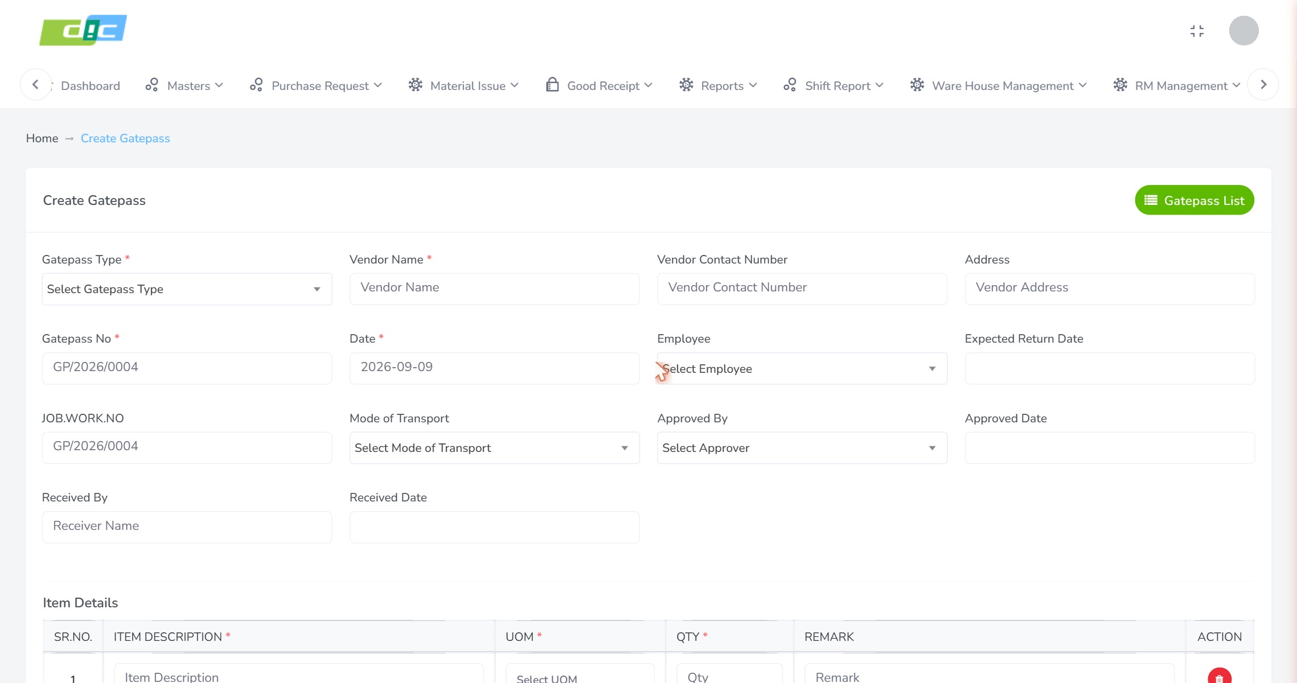The width and height of the screenshot is (1297, 683).
Task: Focus the Vendor Address field
Action: 1110,289
